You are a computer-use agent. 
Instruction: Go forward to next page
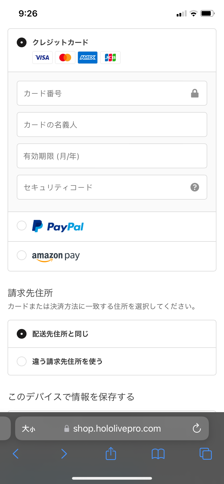click(x=64, y=454)
